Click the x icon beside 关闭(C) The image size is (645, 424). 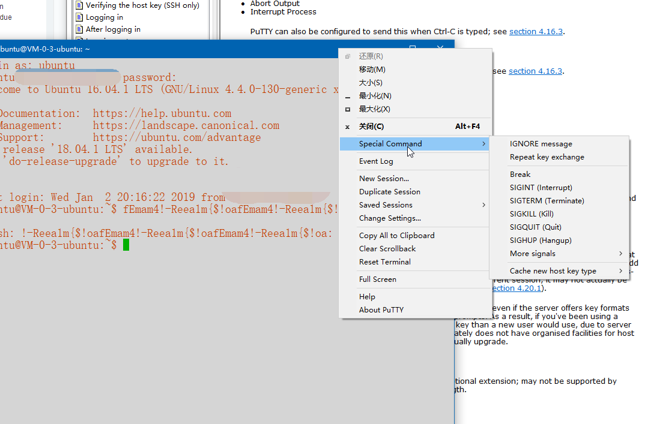tap(348, 127)
